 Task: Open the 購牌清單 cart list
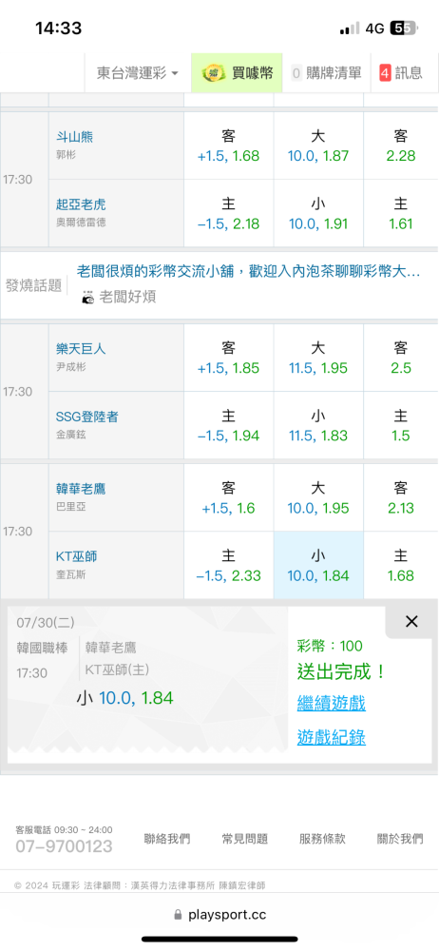point(326,73)
